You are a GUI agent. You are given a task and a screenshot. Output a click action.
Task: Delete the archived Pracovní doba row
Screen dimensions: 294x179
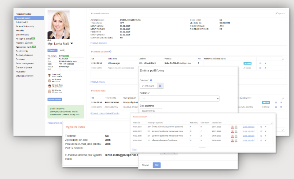tap(281, 107)
